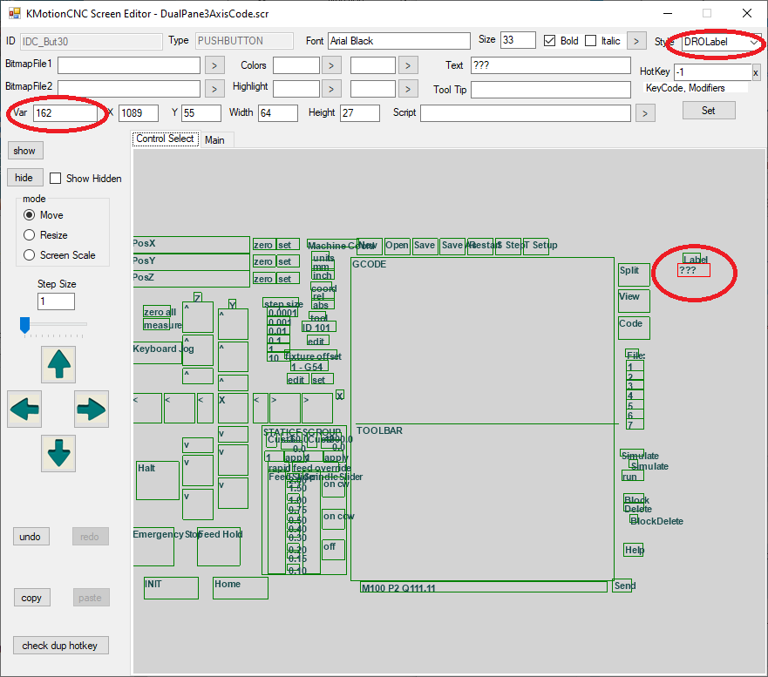This screenshot has height=677, width=768.
Task: Toggle the Bold checkbox
Action: [x=550, y=41]
